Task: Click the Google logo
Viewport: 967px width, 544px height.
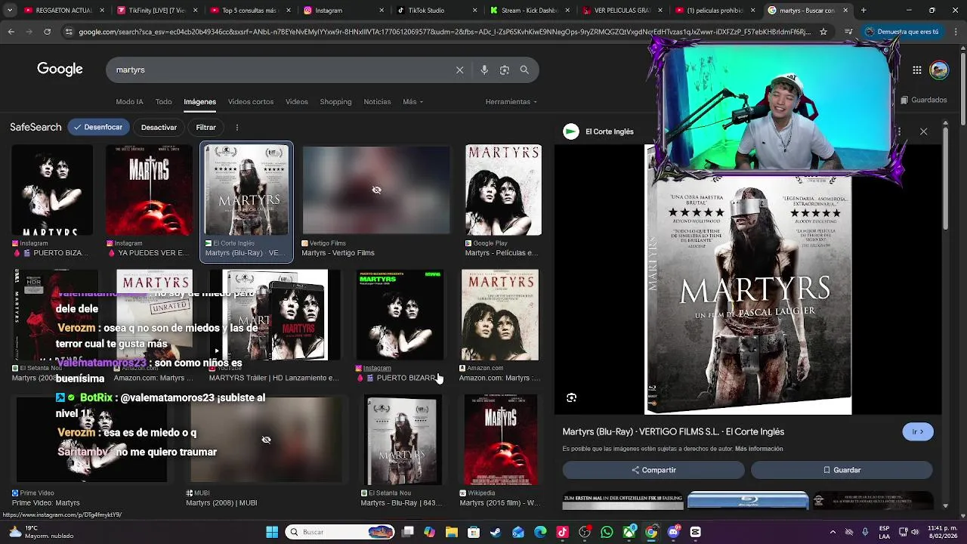Action: [x=60, y=70]
